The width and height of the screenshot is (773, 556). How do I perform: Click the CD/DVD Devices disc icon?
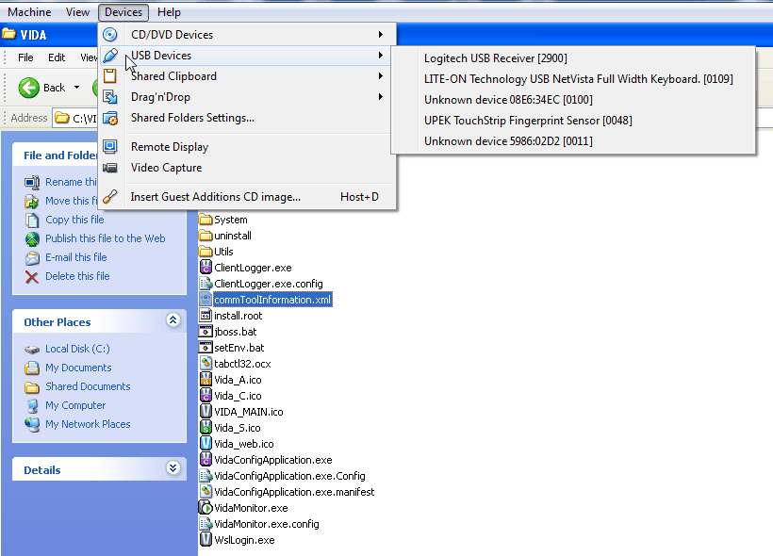pyautogui.click(x=110, y=35)
